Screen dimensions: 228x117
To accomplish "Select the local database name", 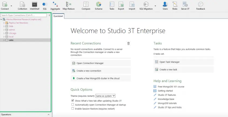I will pos(11,37).
